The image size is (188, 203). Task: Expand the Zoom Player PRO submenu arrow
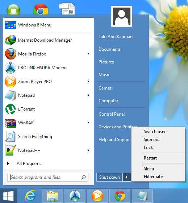[88, 82]
